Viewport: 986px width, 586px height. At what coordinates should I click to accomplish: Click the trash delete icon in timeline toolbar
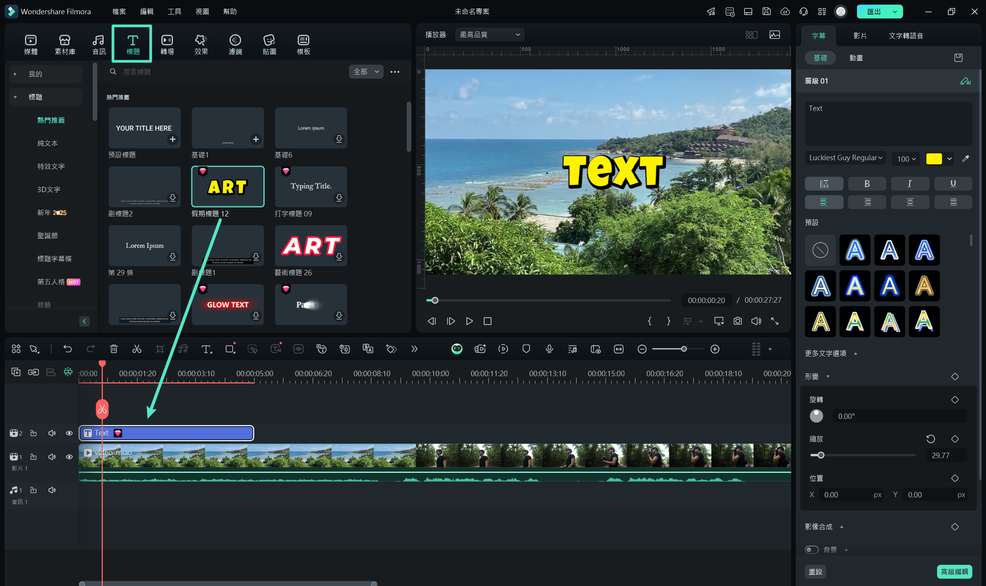pos(114,349)
